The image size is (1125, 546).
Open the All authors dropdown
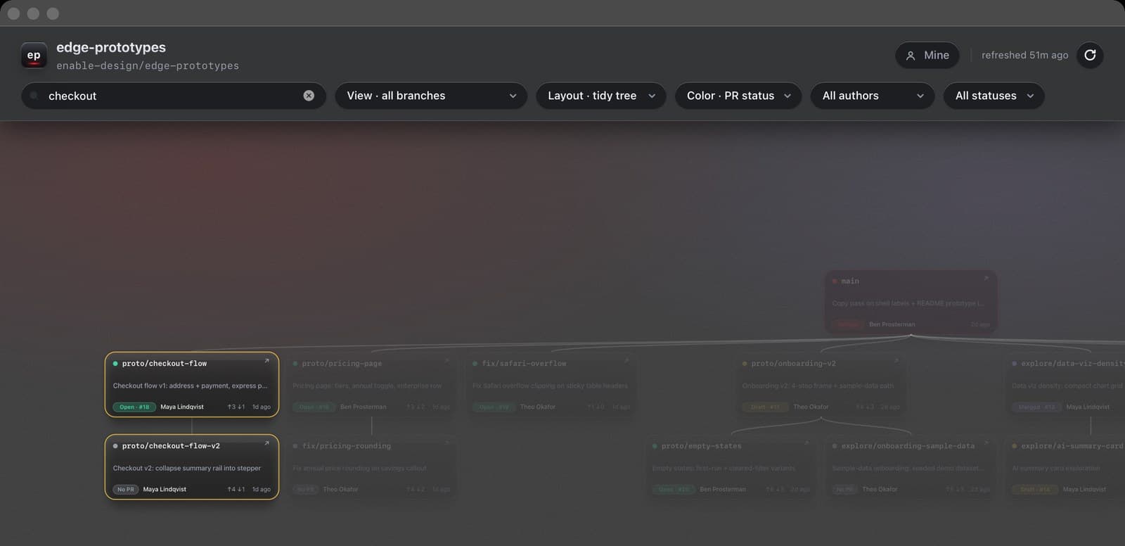tap(873, 96)
